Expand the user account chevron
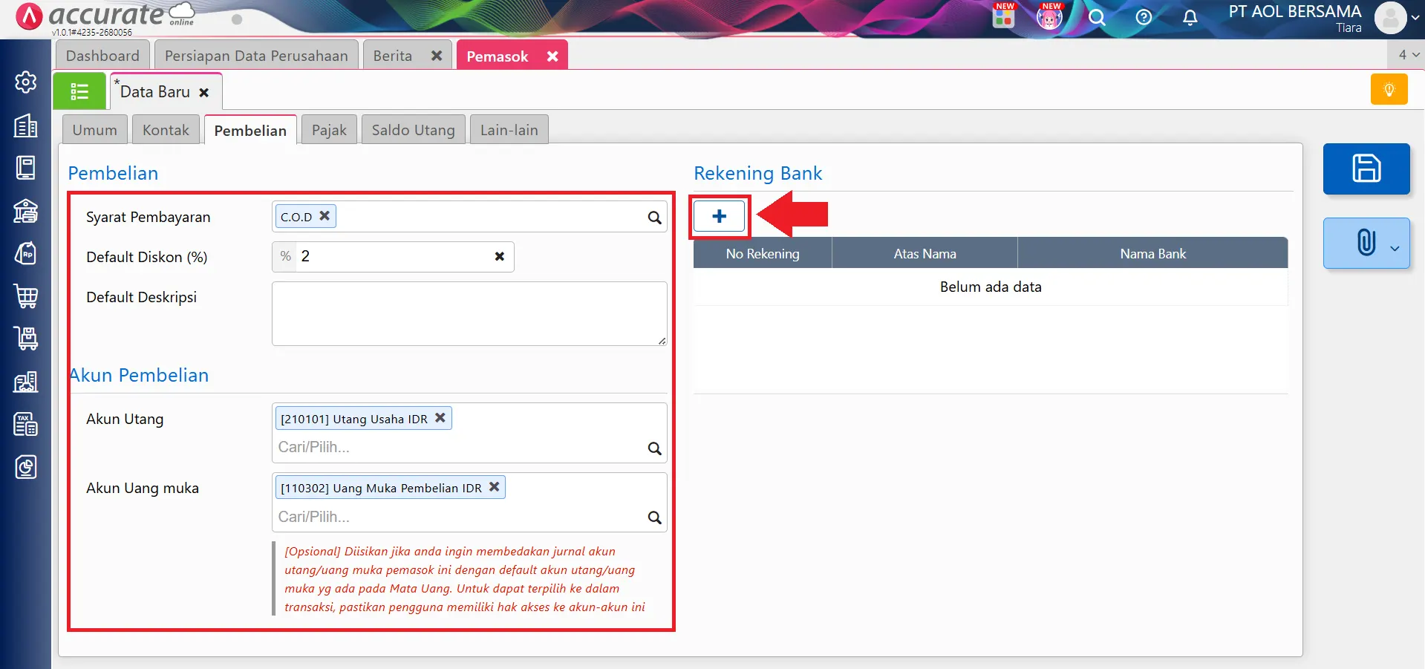Viewport: 1425px width, 669px height. click(1415, 18)
